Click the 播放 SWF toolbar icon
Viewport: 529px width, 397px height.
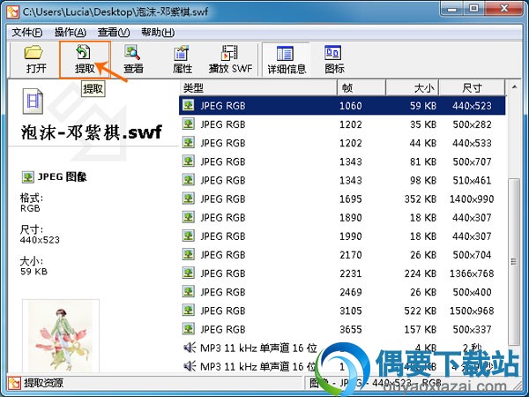(x=230, y=59)
